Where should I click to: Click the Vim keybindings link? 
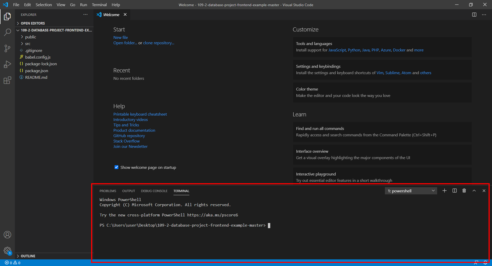(380, 73)
